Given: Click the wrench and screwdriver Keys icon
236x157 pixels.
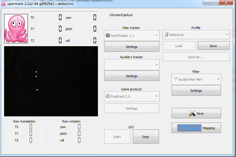Looking at the screenshot, I should [x=192, y=113].
